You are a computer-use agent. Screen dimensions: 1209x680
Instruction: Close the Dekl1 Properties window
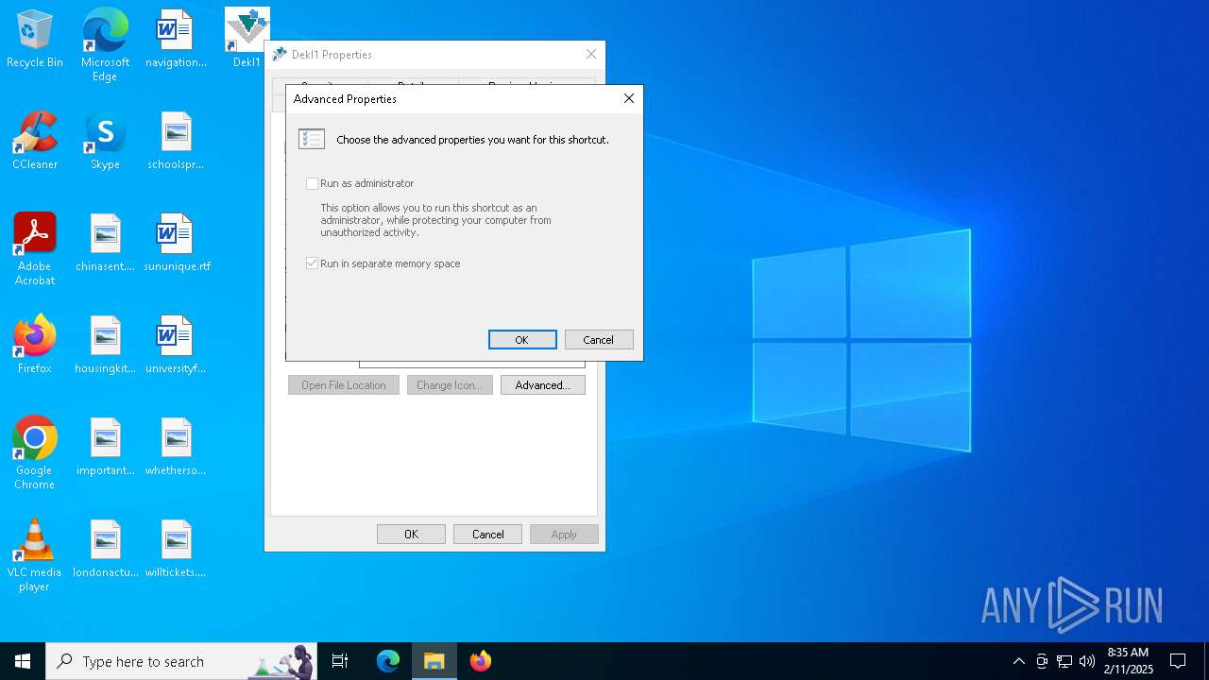click(591, 54)
